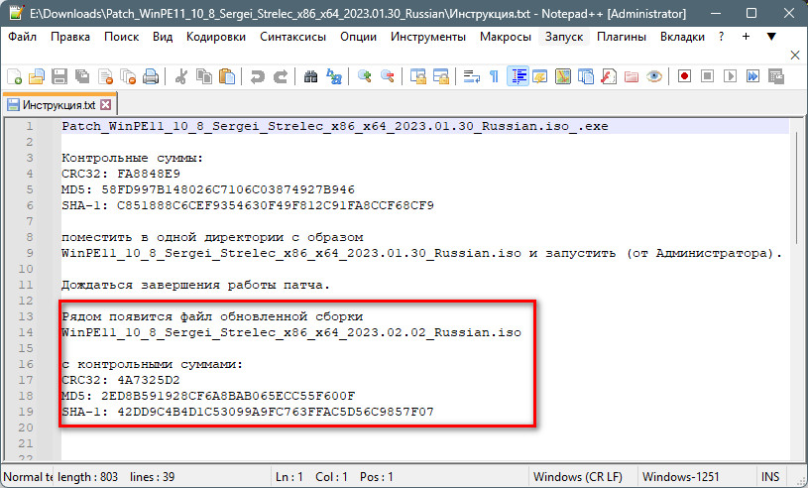Click the New file toolbar icon

[14, 76]
